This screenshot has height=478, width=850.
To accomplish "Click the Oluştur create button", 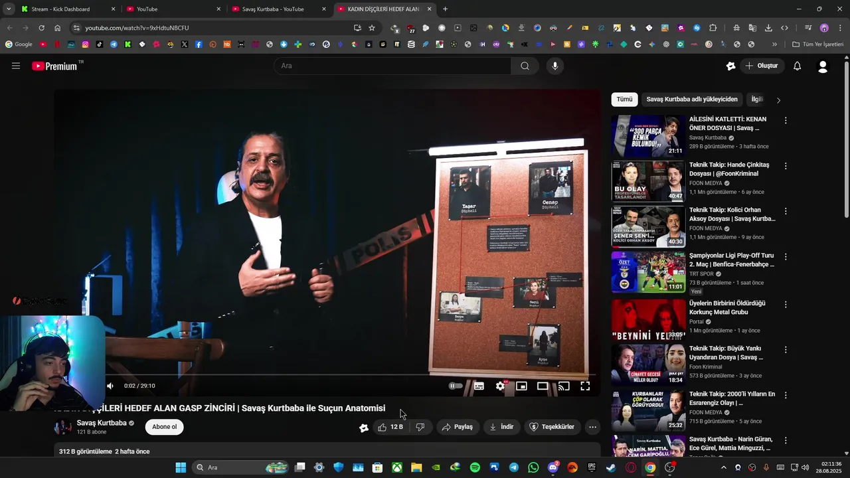I will tap(762, 66).
